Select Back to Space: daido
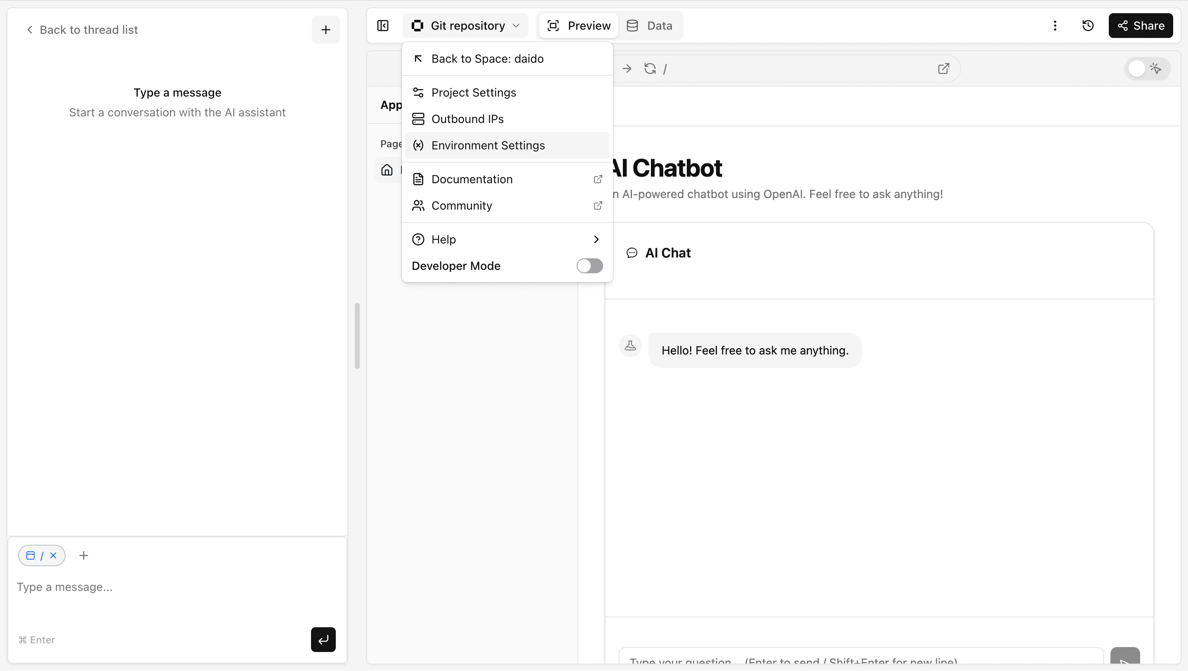 [507, 59]
